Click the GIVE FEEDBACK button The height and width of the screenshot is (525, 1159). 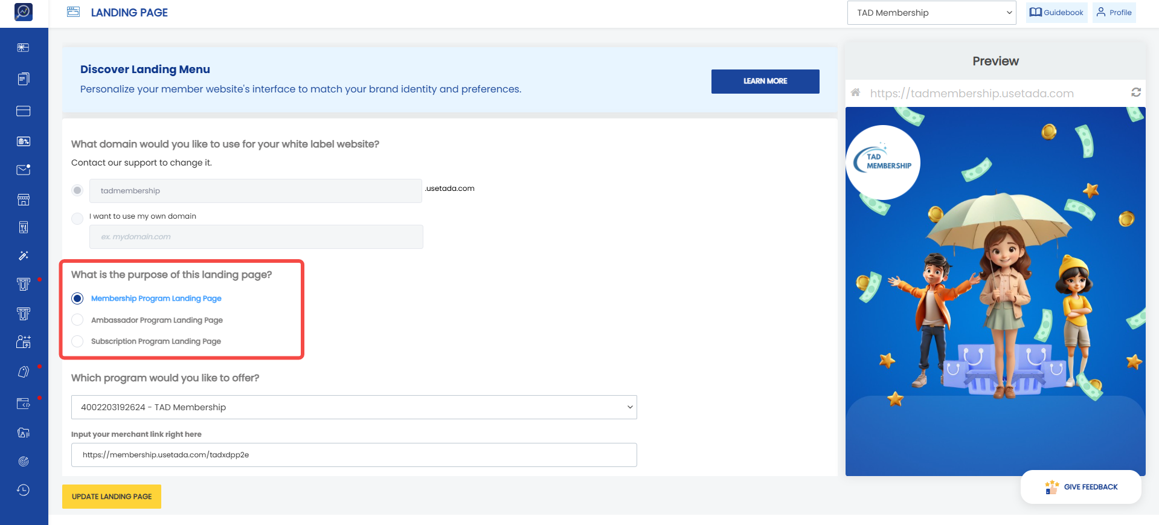tap(1081, 487)
